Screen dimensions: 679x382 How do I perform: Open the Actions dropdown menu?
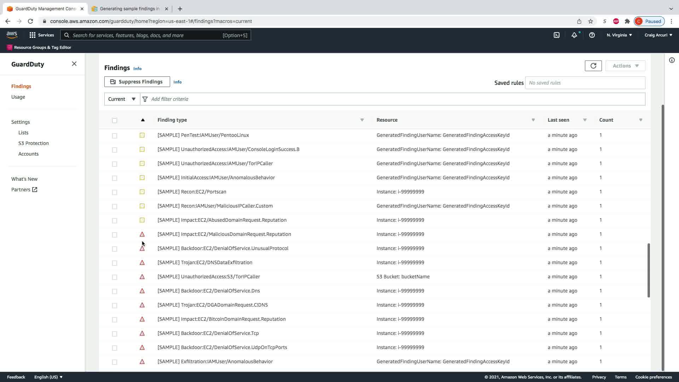coord(625,66)
